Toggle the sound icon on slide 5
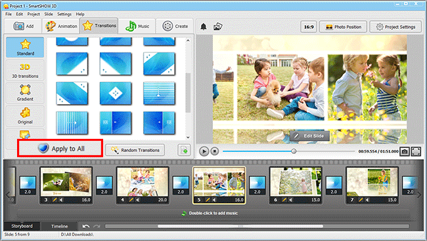The image size is (427, 241). pos(214,200)
